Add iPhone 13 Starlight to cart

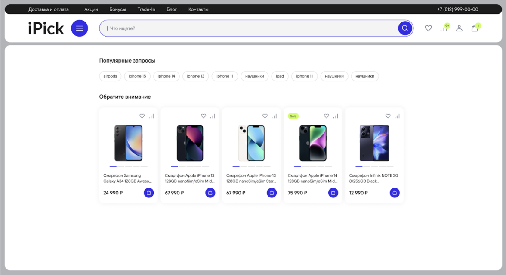(272, 193)
